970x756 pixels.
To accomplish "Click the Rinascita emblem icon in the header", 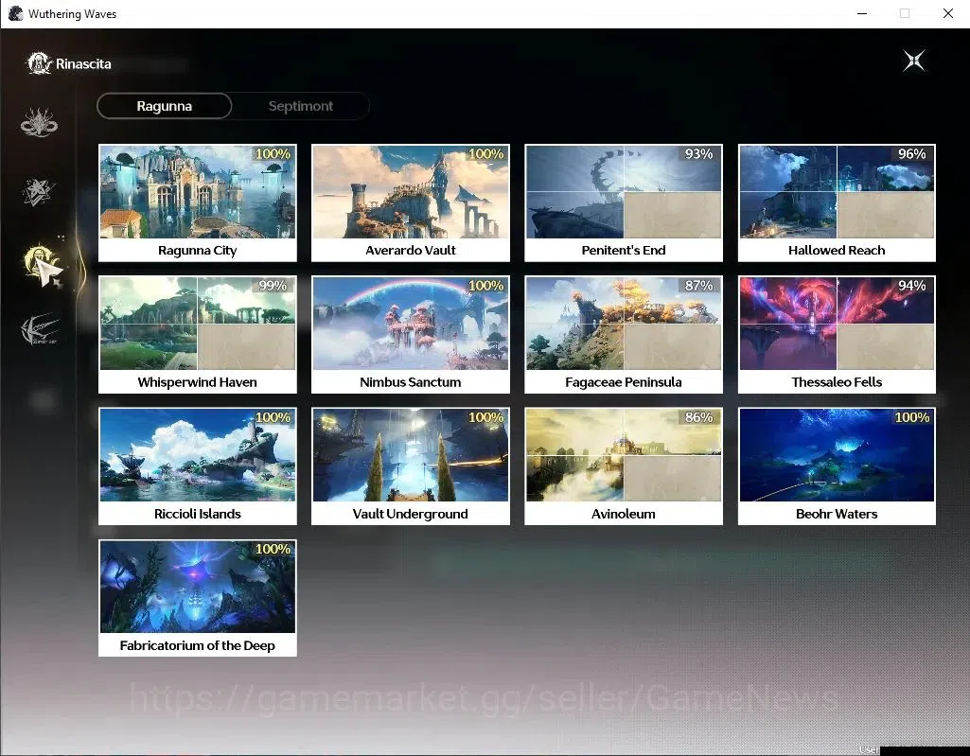I will 39,63.
